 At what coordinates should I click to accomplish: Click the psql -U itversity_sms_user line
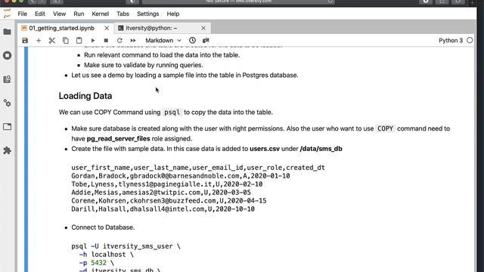(126, 246)
